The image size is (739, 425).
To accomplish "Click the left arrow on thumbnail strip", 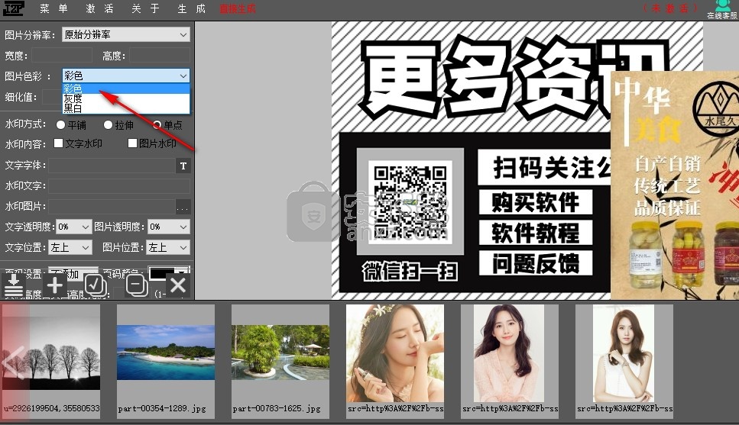I will point(13,362).
